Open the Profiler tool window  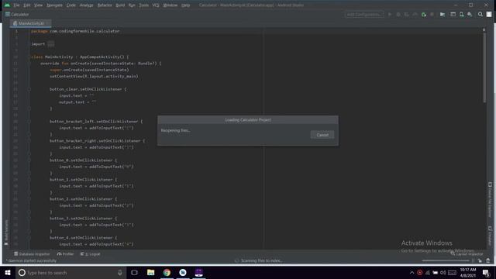pos(65,254)
